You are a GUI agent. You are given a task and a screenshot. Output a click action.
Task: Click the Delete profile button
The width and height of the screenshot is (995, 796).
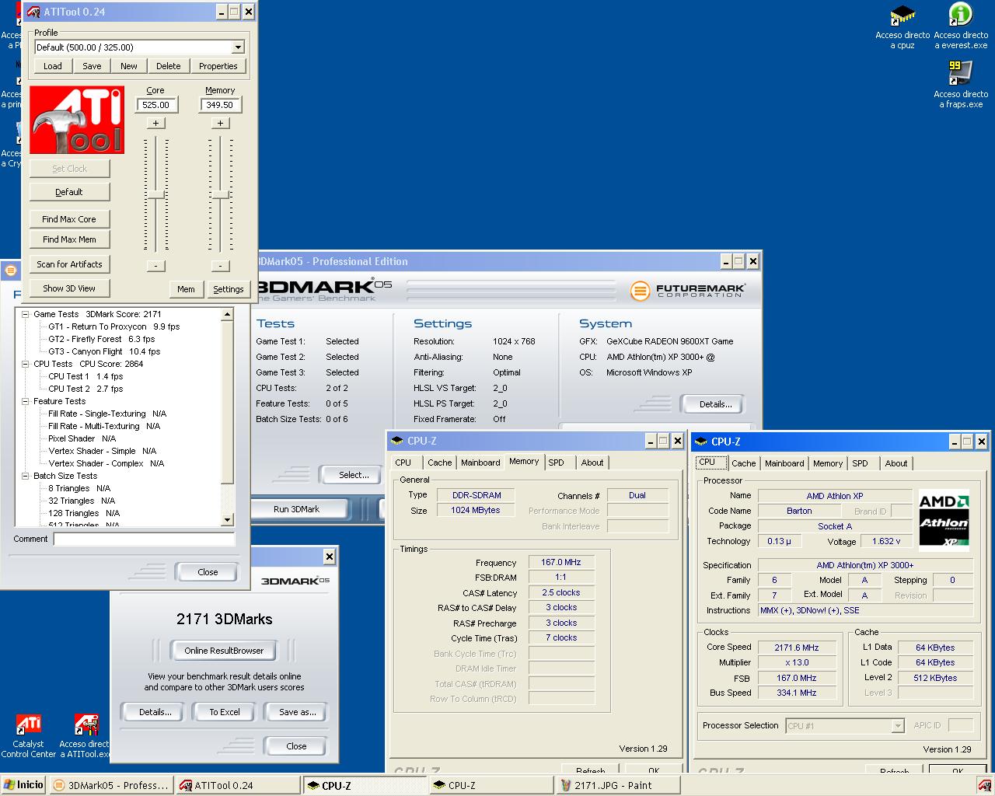pos(168,66)
